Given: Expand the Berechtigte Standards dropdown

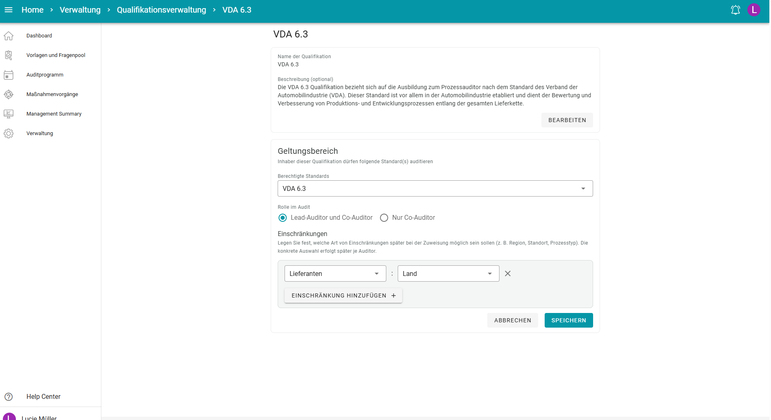Looking at the screenshot, I should tap(435, 188).
